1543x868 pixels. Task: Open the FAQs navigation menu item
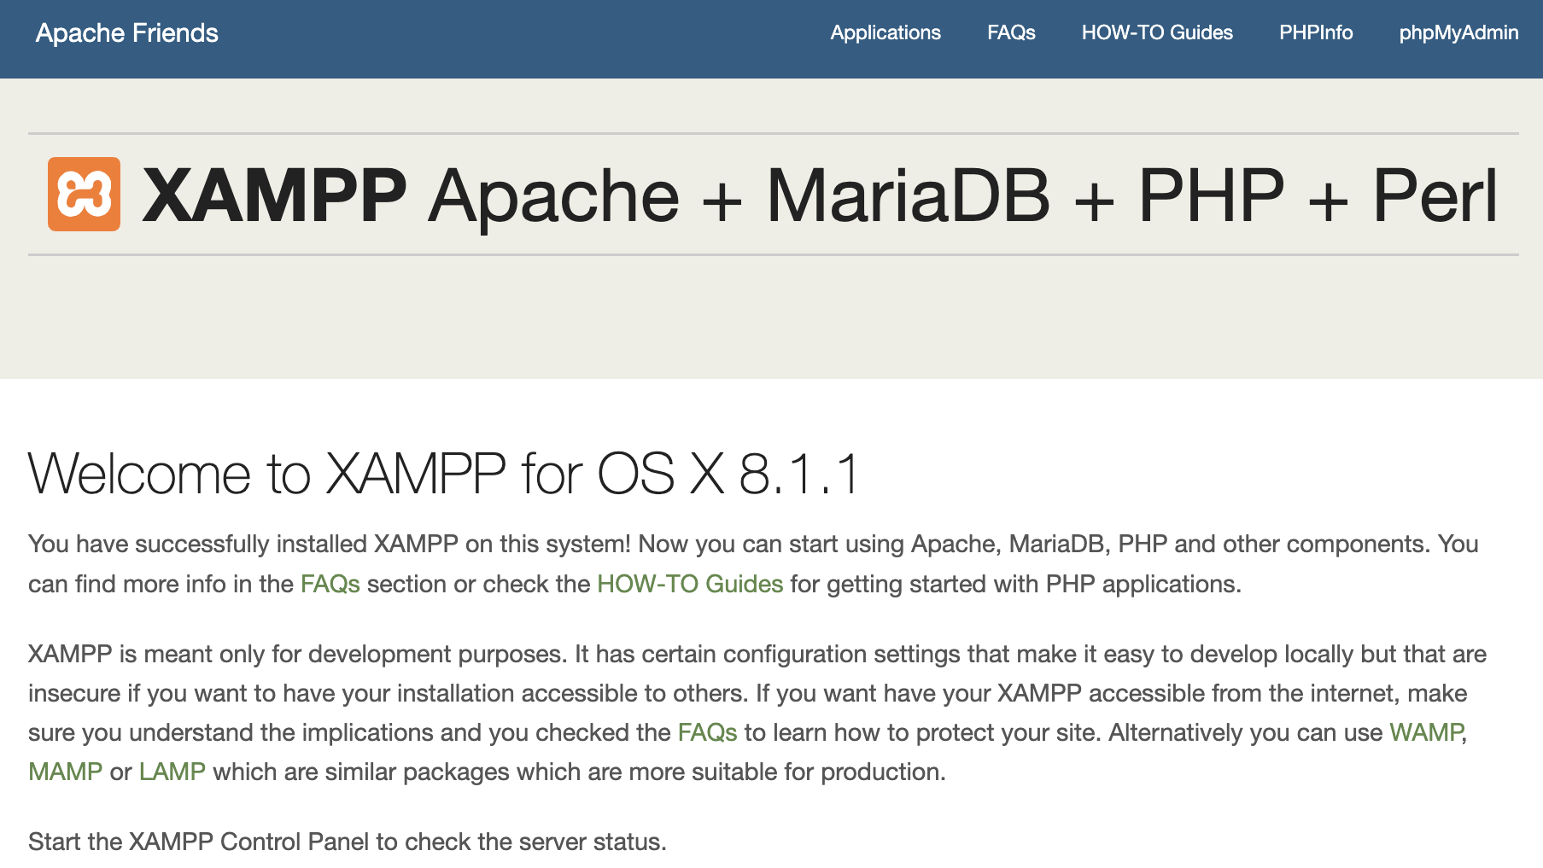pyautogui.click(x=1010, y=32)
